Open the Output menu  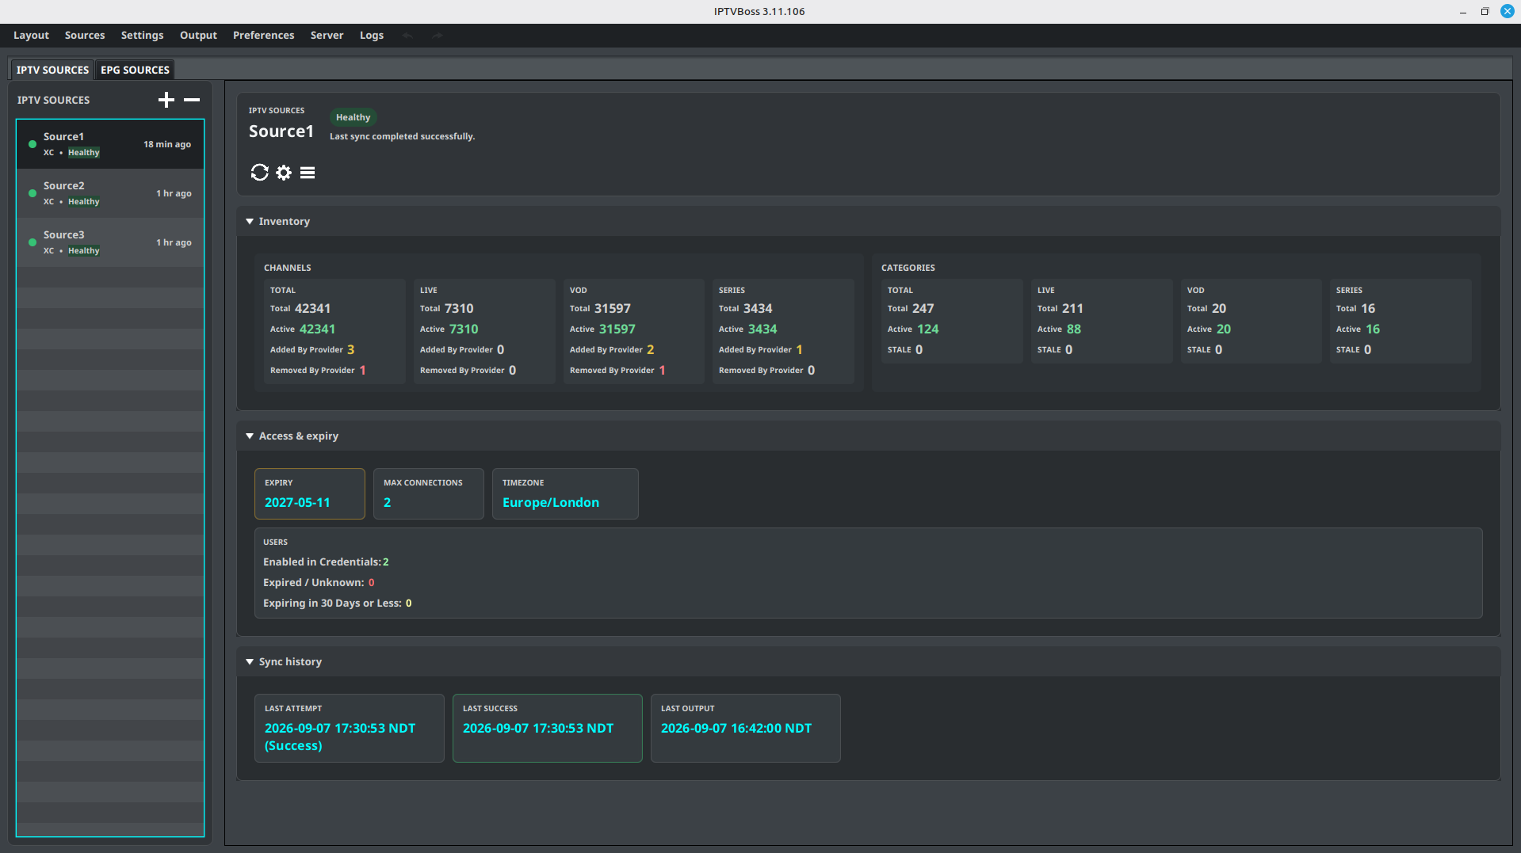point(198,35)
